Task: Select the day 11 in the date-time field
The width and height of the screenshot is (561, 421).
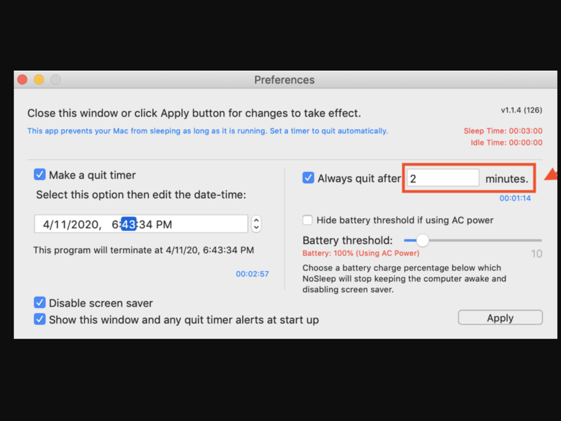Action: 60,224
